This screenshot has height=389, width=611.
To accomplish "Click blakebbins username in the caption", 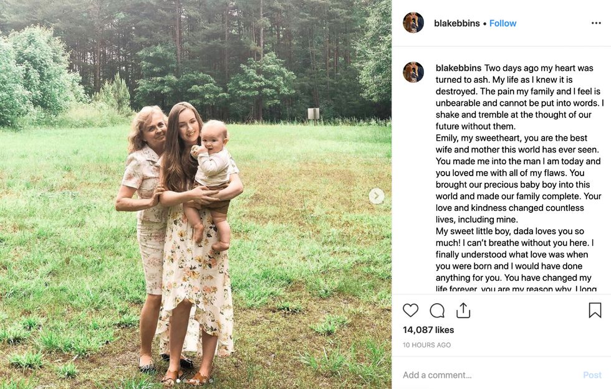I will (458, 68).
